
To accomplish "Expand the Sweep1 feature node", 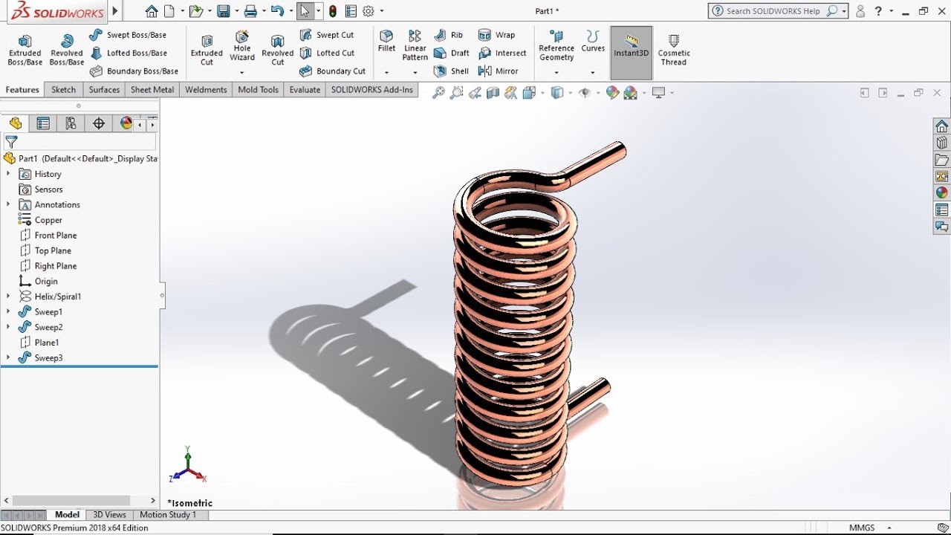I will (8, 312).
